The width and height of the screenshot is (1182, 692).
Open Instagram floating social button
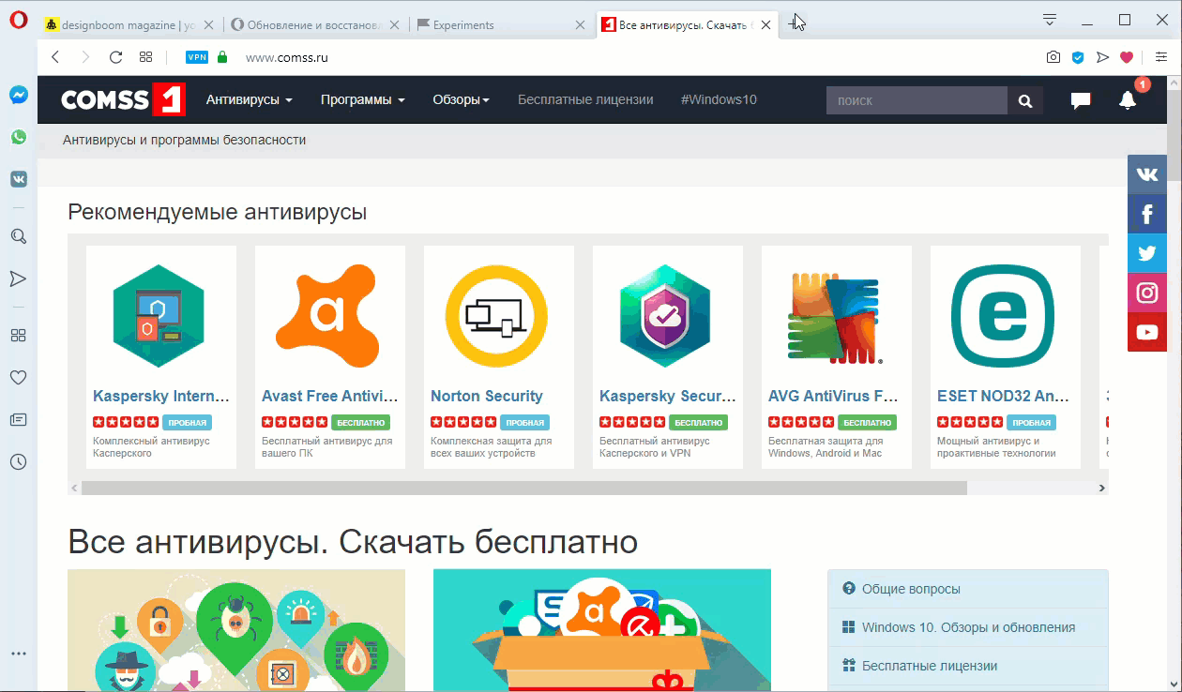(x=1147, y=293)
